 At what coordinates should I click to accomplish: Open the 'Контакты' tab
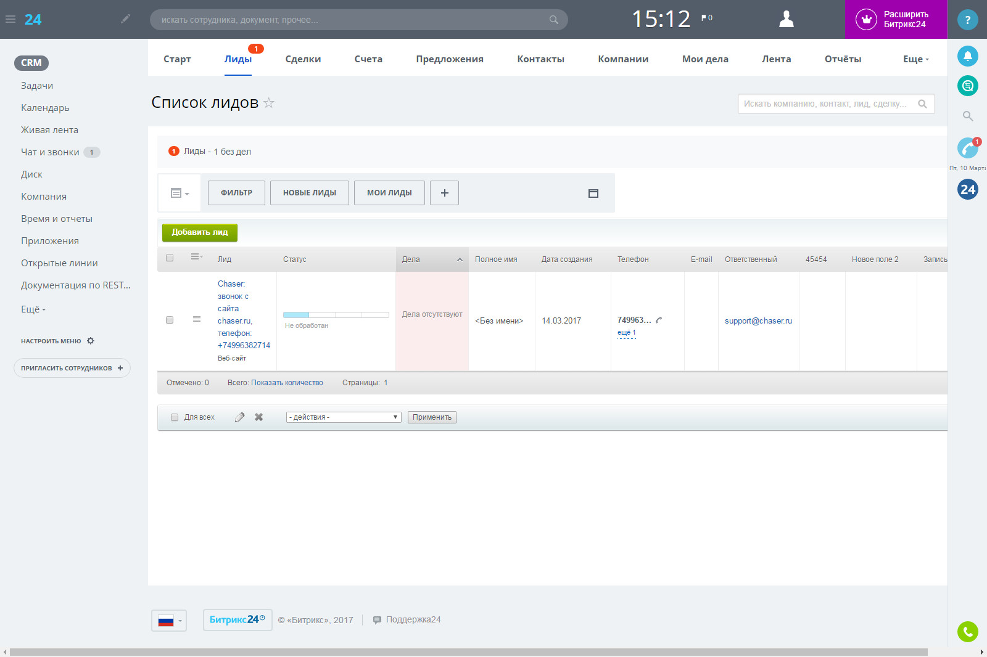tap(540, 59)
